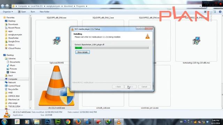Viewport: 223px width, 125px height.
Task: Click the Next button in VLC Setup
Action: 130,86
